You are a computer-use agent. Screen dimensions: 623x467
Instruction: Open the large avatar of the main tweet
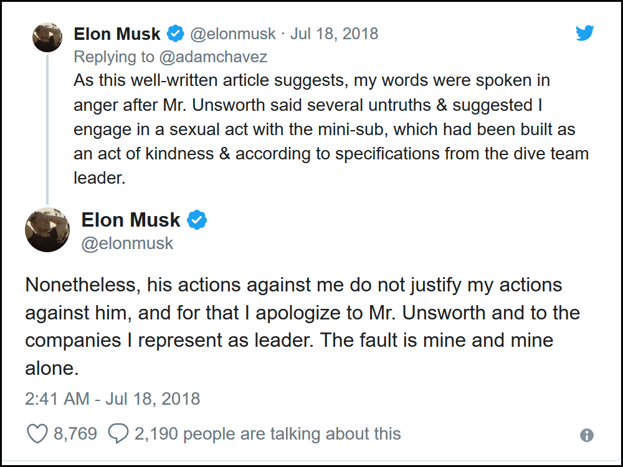47,230
